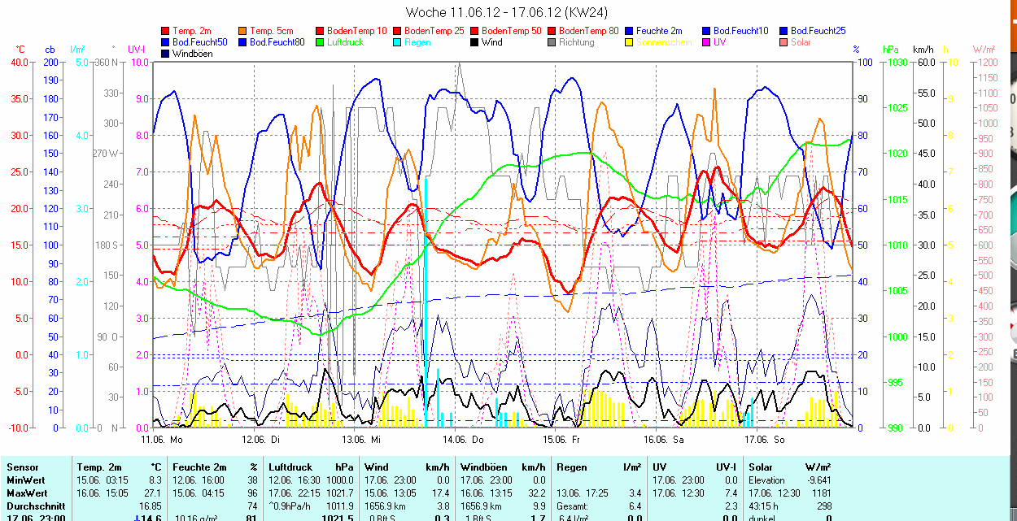Click the magenta UV legend square
The width and height of the screenshot is (1017, 521).
click(706, 42)
